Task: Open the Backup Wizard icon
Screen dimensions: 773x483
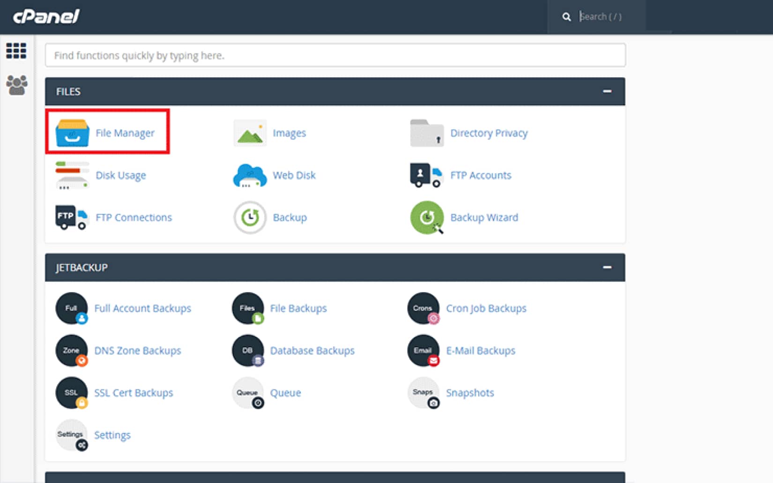Action: pyautogui.click(x=426, y=218)
